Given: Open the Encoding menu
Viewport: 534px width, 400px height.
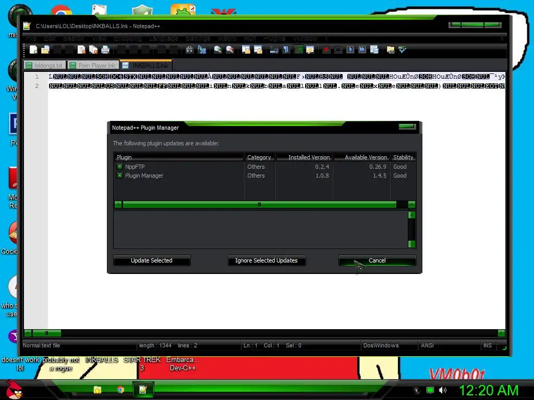Looking at the screenshot, I should (x=128, y=38).
